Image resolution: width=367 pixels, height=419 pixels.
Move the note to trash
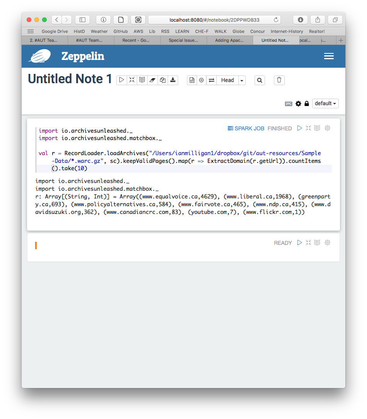(x=279, y=80)
